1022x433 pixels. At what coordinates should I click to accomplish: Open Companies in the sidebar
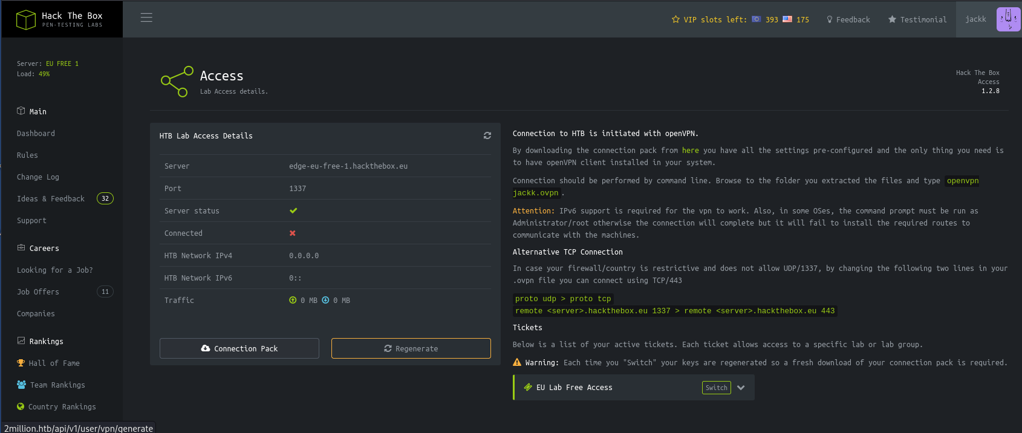(x=36, y=313)
